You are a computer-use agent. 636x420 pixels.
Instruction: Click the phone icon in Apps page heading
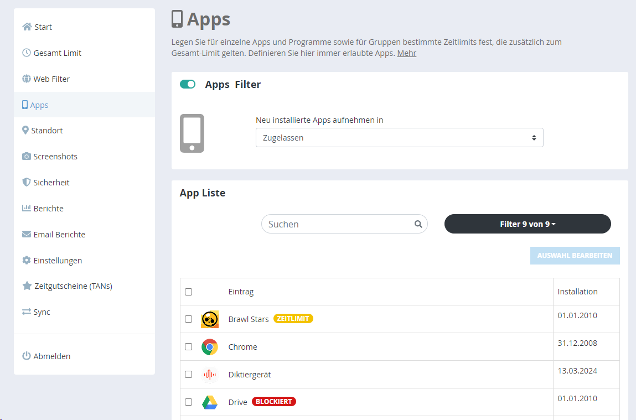(177, 19)
